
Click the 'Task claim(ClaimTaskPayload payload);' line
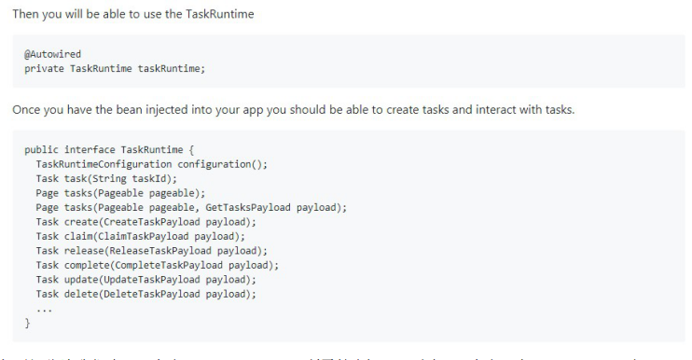pos(140,237)
